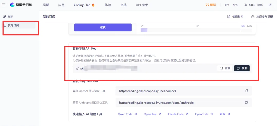The image size is (277, 126).
Task: Open the 应用 menu
Action: [x=61, y=5]
